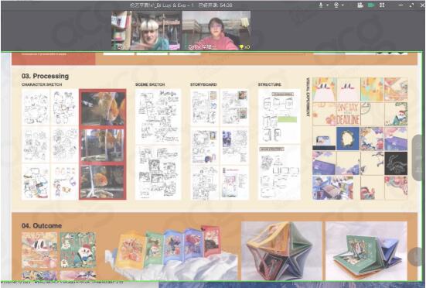Image resolution: width=426 pixels, height=288 pixels.
Task: Select the pink-hoodie participant's video tile
Action: (x=216, y=30)
